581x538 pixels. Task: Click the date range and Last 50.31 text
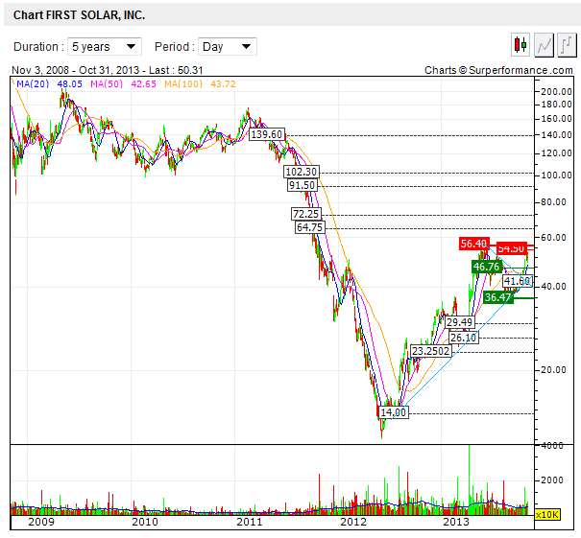point(108,70)
